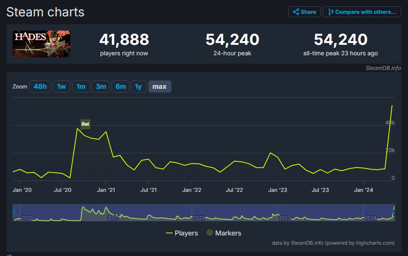This screenshot has height=256, width=408.
Task: Select the 3m zoom option
Action: [x=101, y=86]
